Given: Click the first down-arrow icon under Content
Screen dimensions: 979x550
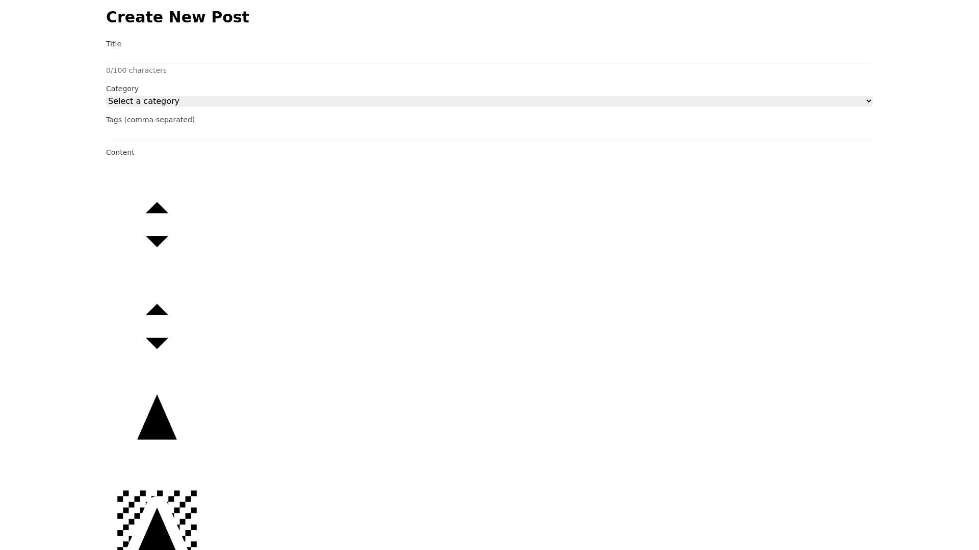Looking at the screenshot, I should point(157,241).
